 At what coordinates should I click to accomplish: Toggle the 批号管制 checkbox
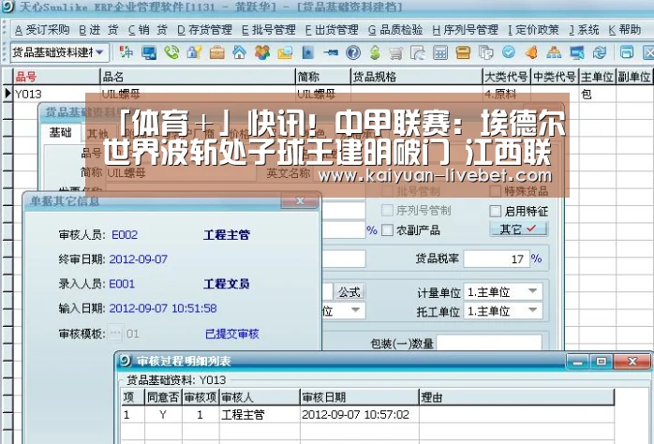[x=387, y=191]
